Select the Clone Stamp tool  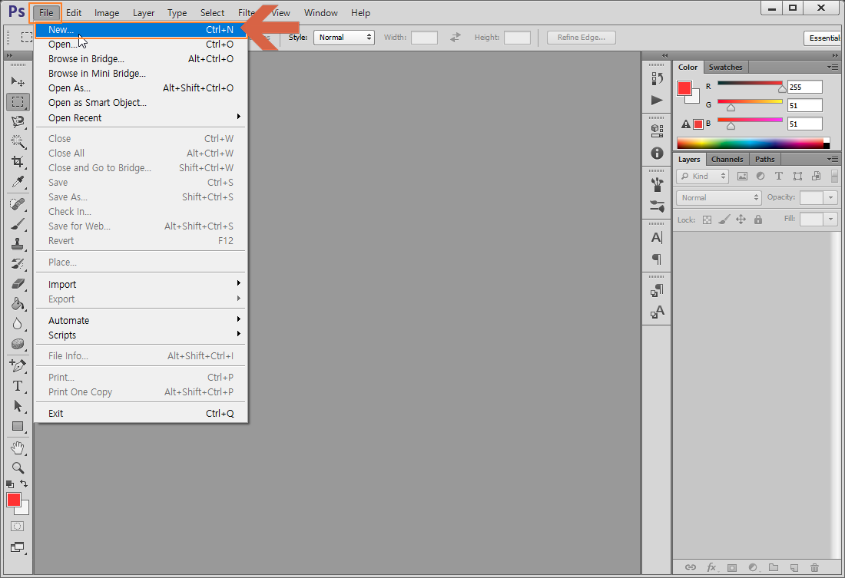pos(18,244)
